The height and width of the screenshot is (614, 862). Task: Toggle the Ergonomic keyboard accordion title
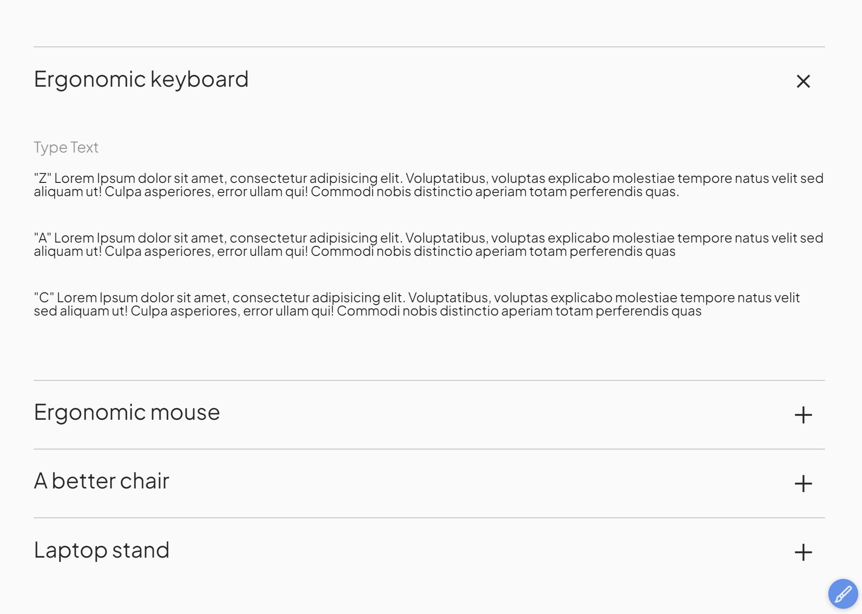tap(141, 79)
